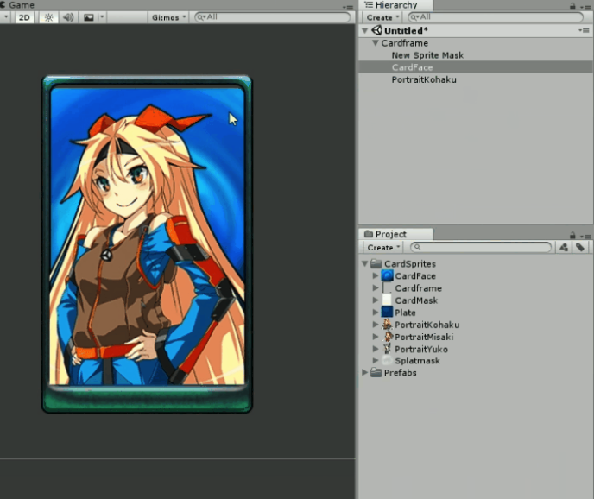Open effects dropdown arrow beside image icon
The height and width of the screenshot is (499, 594).
pyautogui.click(x=102, y=17)
